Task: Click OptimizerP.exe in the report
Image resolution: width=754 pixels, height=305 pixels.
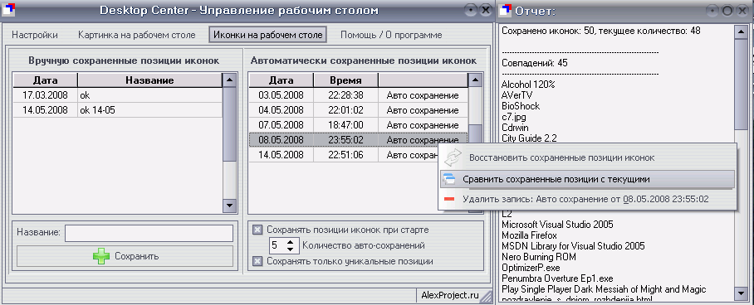Action: point(531,268)
